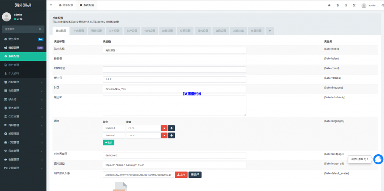Click the home icon in top bar
384x191 pixels.
(x=329, y=5)
